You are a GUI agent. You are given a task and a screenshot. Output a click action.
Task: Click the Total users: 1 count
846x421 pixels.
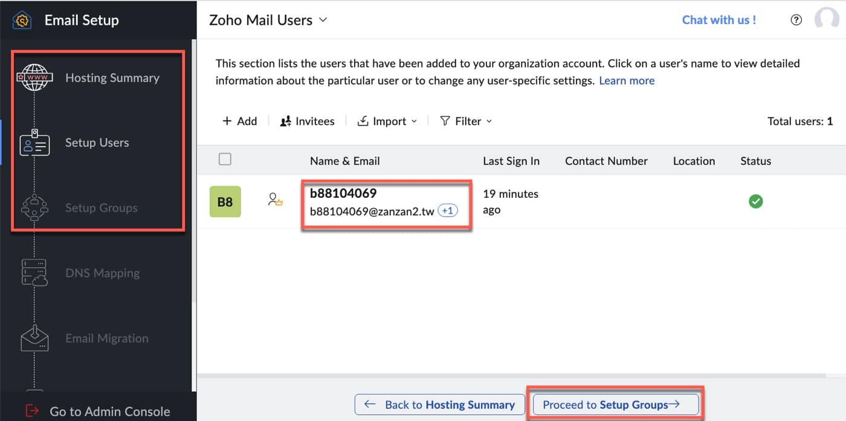click(x=800, y=121)
